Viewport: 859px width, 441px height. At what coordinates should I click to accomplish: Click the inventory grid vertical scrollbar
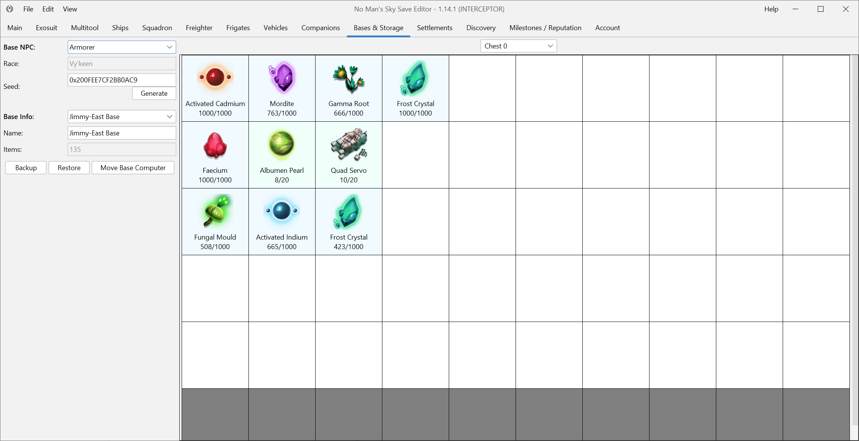855,229
